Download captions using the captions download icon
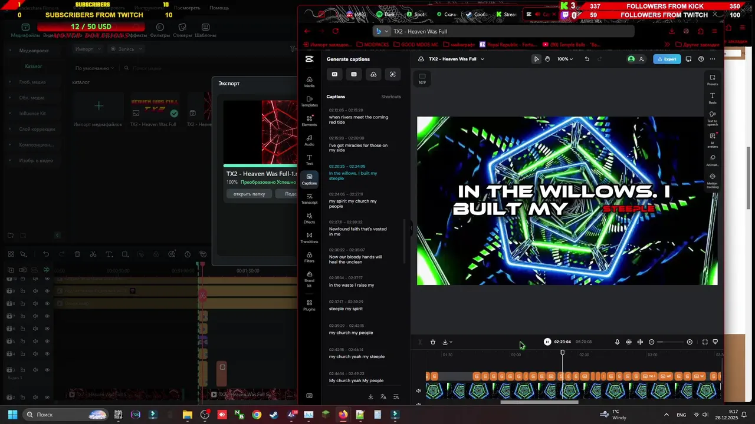755x424 pixels. (370, 397)
